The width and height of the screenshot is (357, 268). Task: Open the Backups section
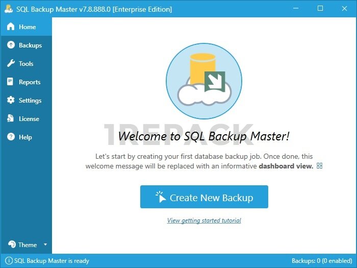click(x=30, y=45)
